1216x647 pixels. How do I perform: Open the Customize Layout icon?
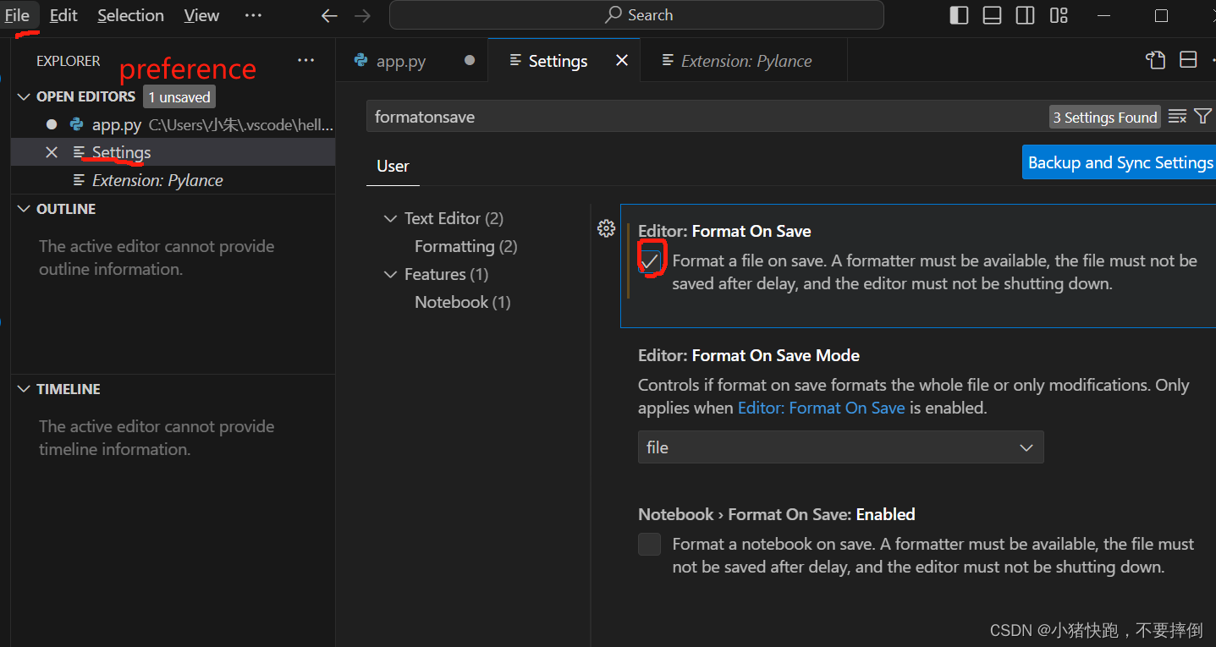pyautogui.click(x=1059, y=16)
